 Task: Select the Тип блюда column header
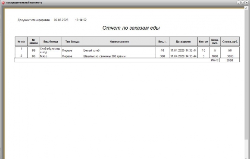click(x=72, y=42)
